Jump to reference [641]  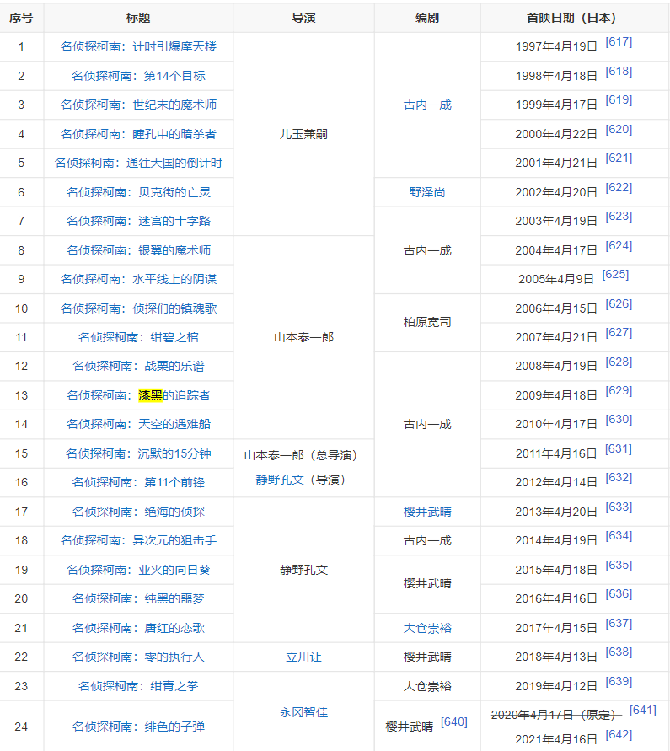click(x=643, y=711)
